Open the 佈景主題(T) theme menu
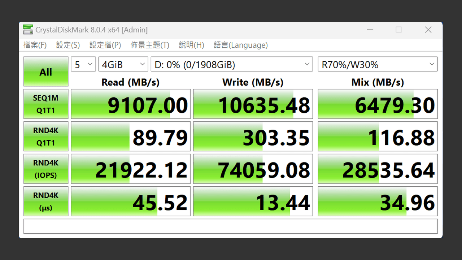This screenshot has width=462, height=260. pos(150,45)
